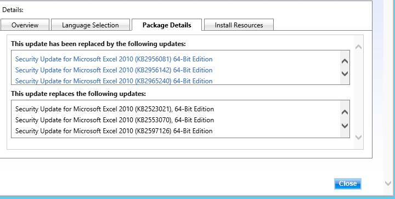Click the 'This update replaces' heading text
This screenshot has height=199, width=395.
(78, 94)
